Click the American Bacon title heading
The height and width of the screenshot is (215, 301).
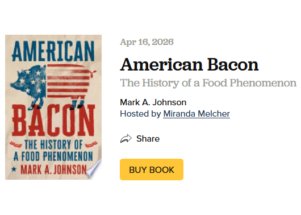pyautogui.click(x=189, y=65)
